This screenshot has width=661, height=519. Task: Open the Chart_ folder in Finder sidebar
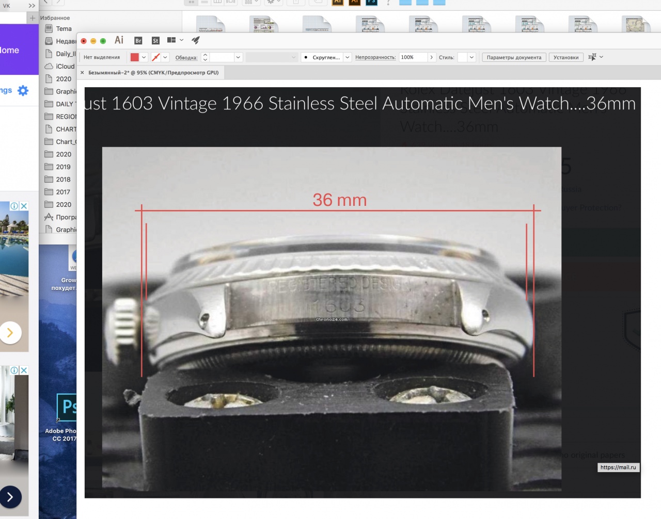(x=66, y=142)
